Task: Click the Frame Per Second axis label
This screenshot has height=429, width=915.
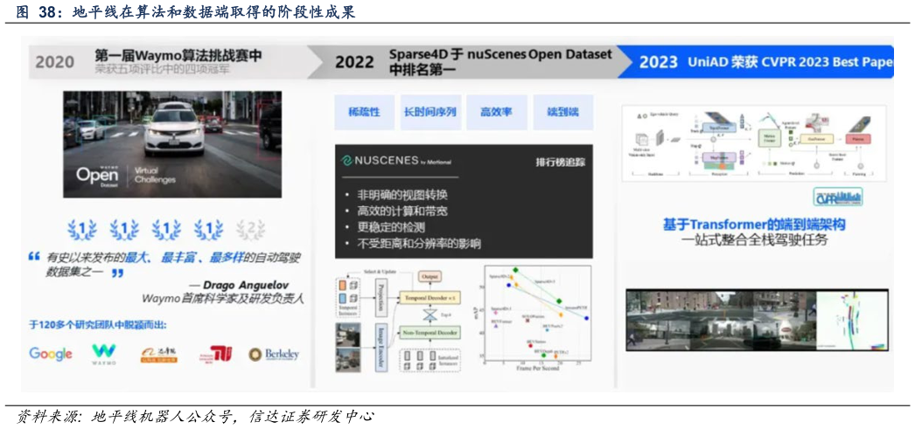Action: click(537, 369)
